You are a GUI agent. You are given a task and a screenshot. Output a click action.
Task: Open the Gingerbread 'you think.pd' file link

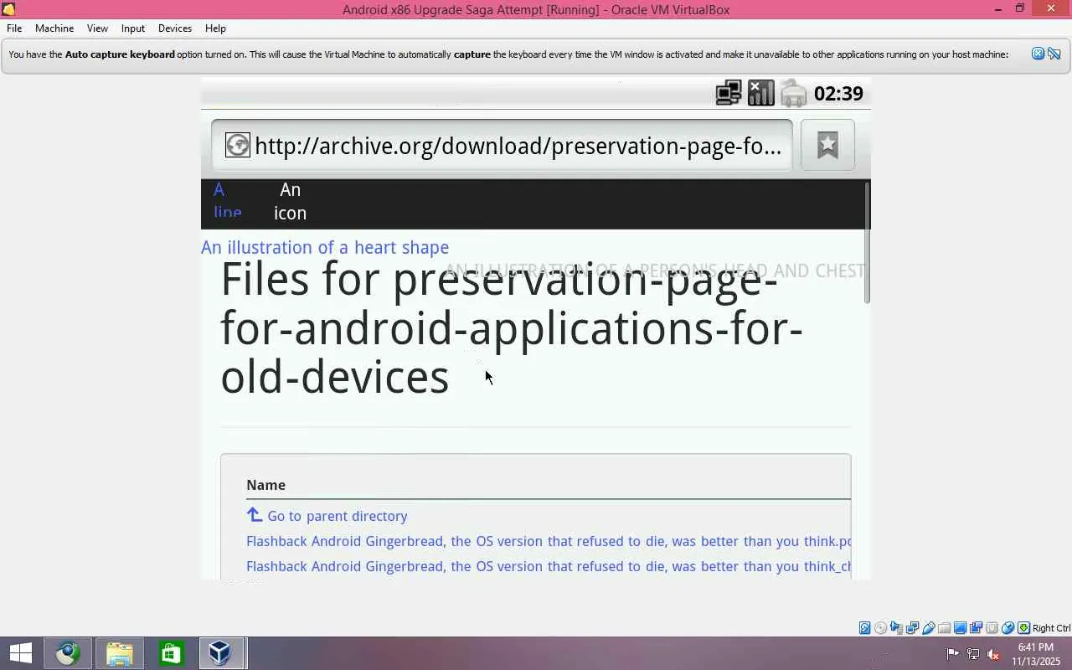pyautogui.click(x=549, y=541)
